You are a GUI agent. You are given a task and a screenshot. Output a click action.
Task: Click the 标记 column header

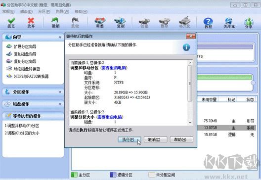coord(231,99)
